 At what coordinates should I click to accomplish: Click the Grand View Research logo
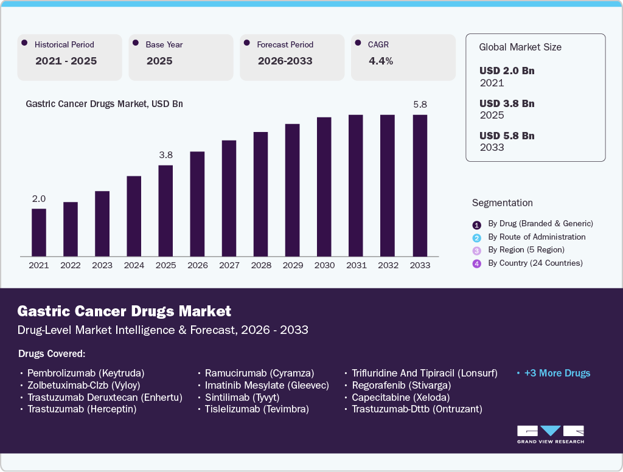point(550,434)
